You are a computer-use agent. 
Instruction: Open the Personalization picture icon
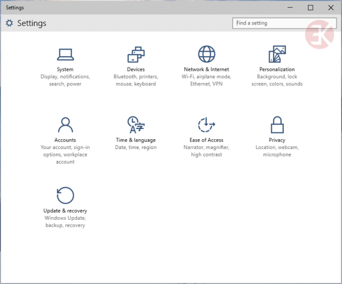[x=277, y=54]
